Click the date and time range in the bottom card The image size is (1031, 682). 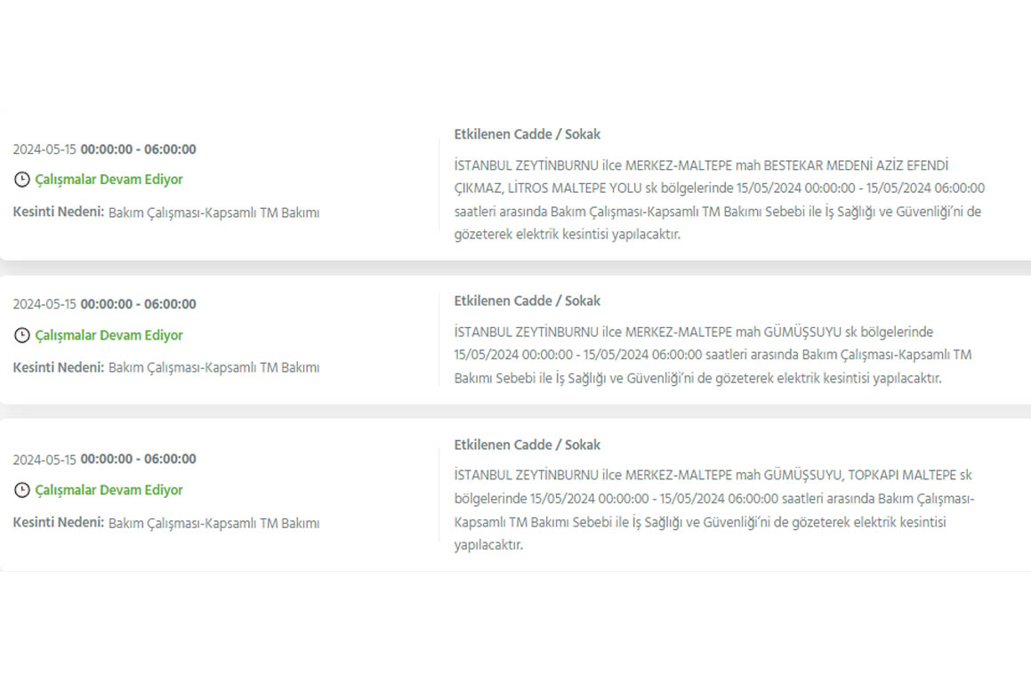[104, 459]
